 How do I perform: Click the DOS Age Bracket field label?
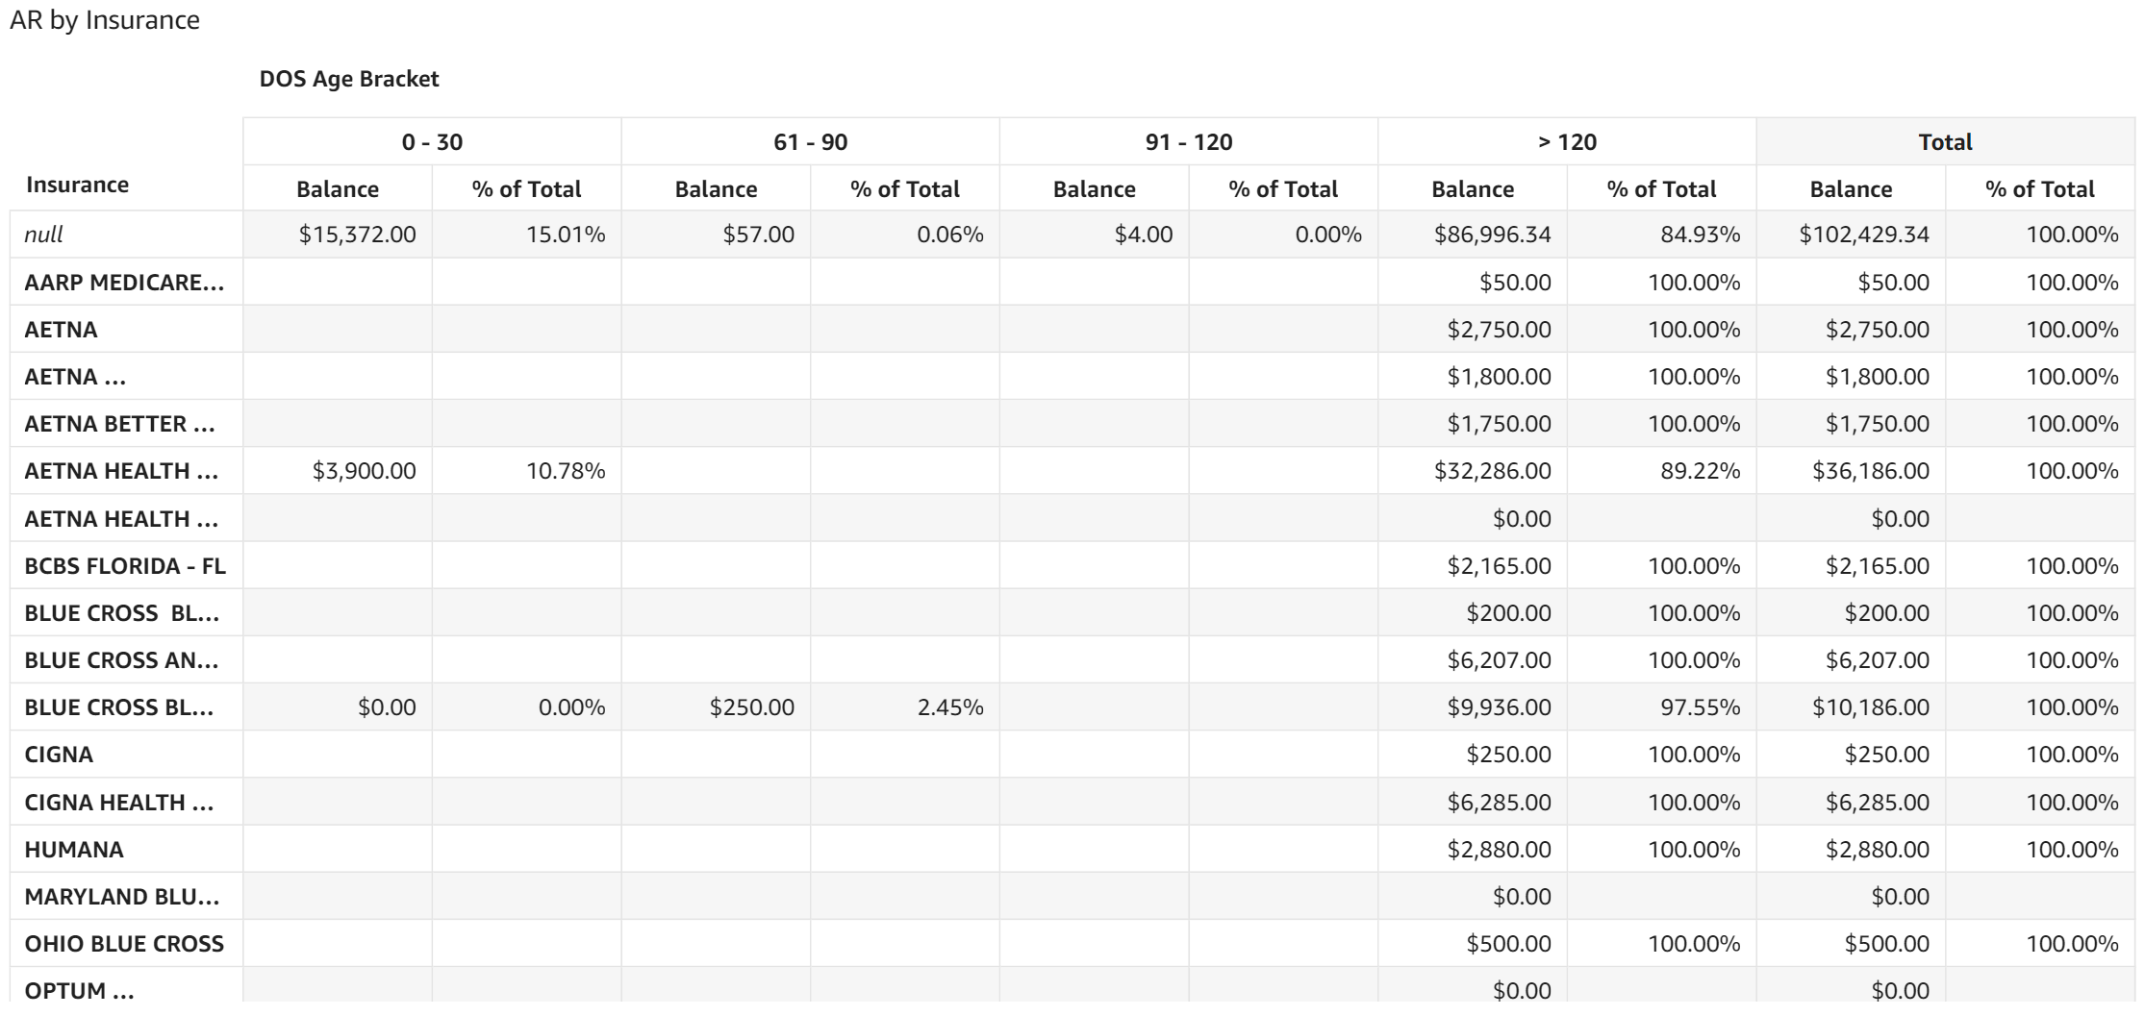point(349,79)
